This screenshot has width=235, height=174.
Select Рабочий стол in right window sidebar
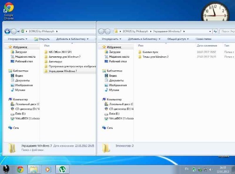coord(116,61)
